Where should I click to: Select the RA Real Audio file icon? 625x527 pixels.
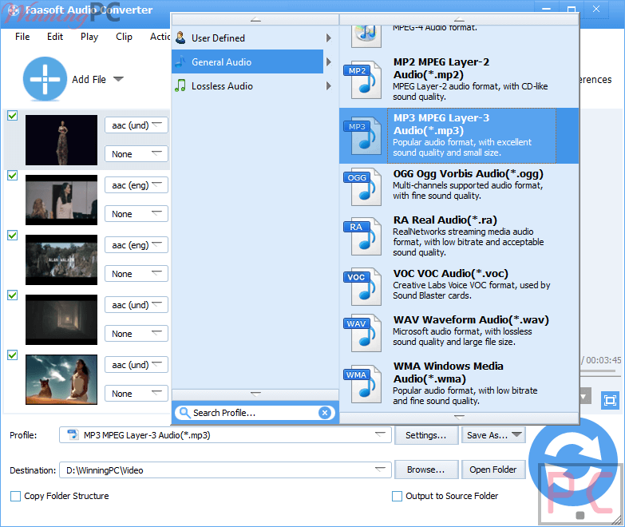pos(362,236)
